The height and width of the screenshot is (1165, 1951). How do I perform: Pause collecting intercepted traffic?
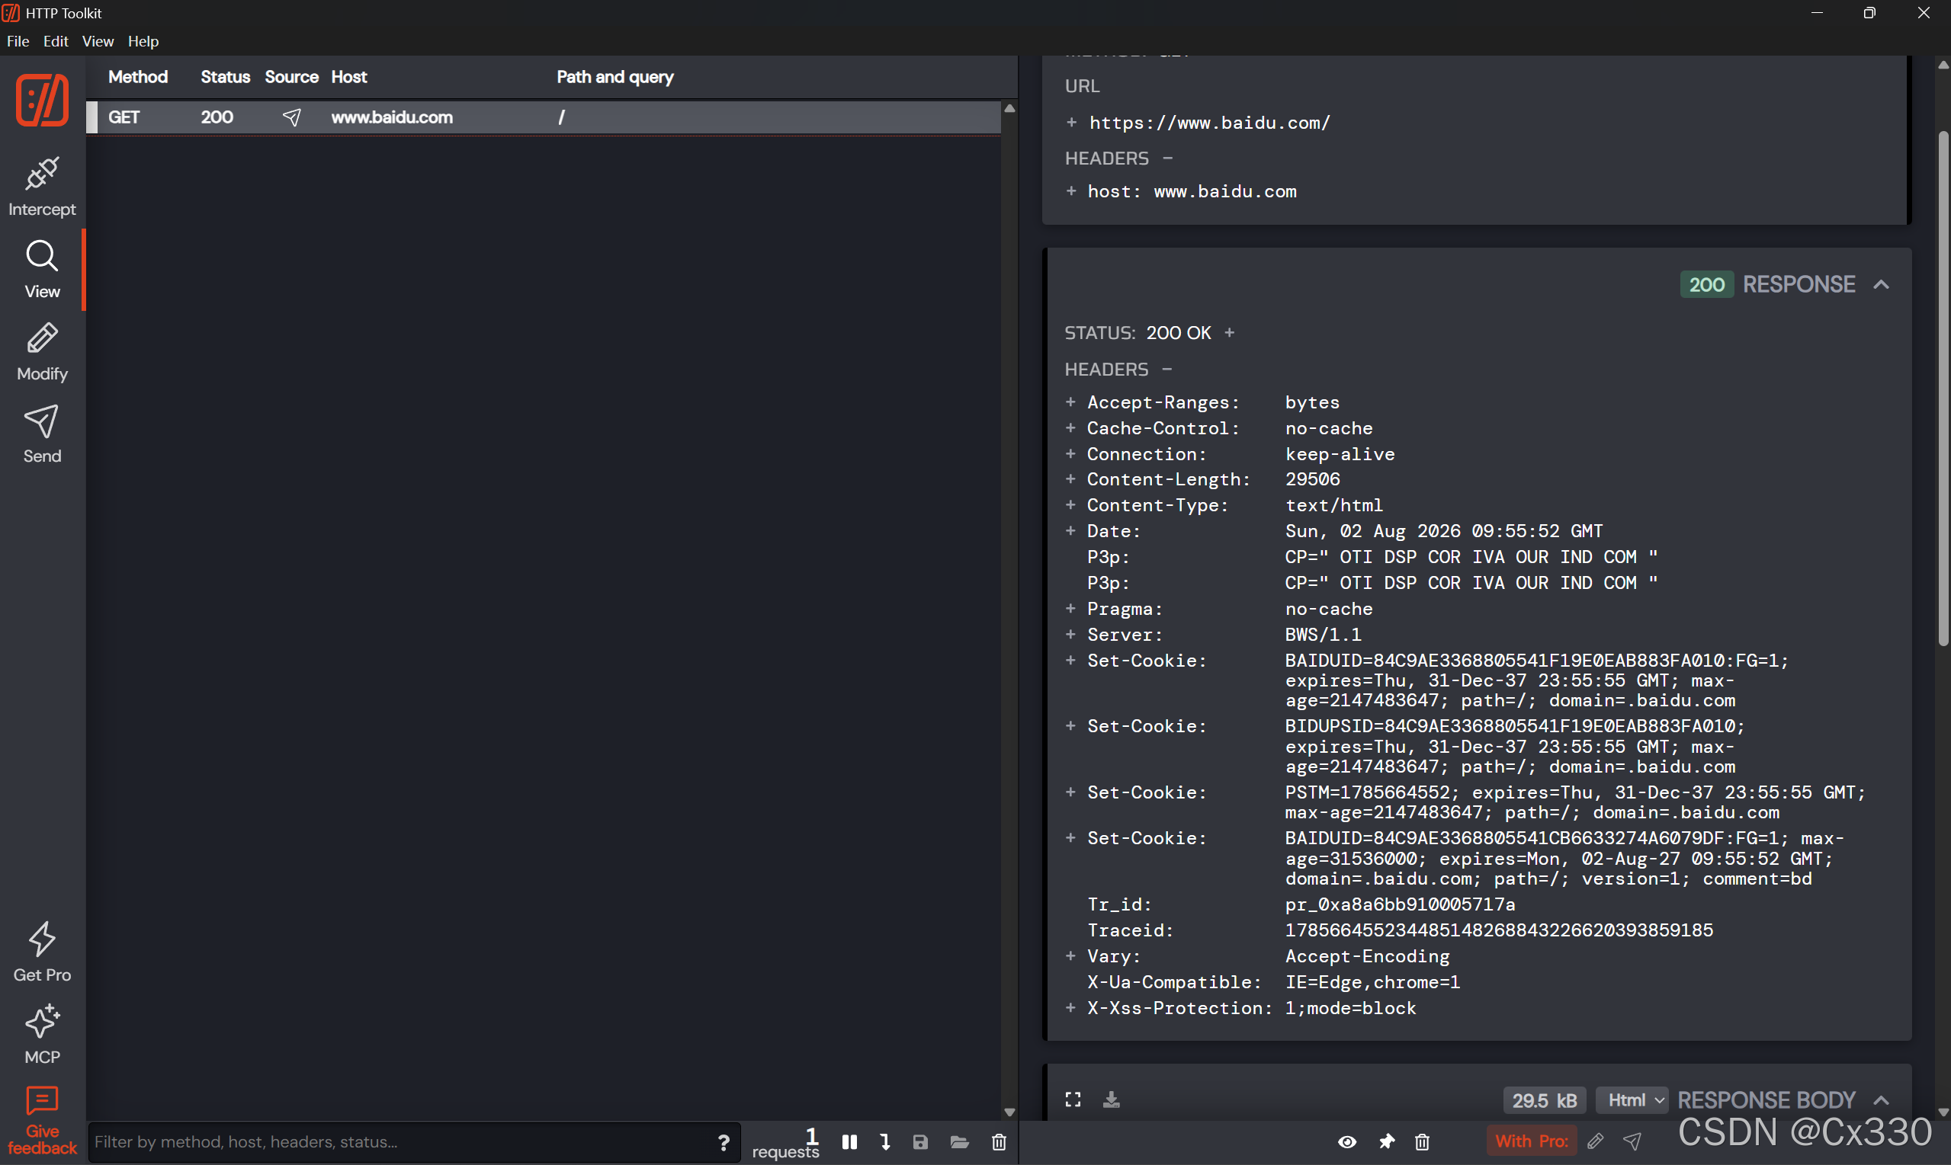[850, 1142]
